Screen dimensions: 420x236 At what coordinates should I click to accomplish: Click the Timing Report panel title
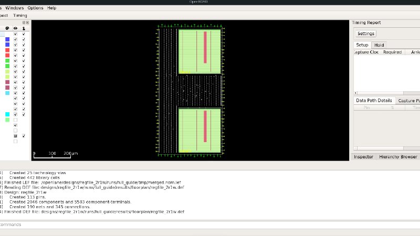[x=366, y=23]
